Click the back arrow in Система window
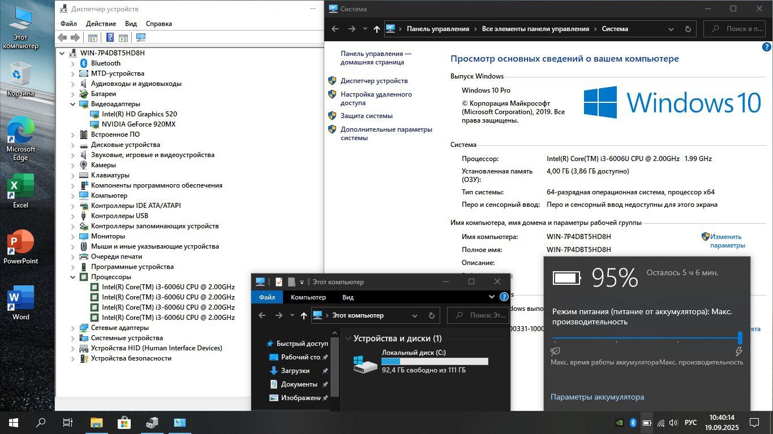773x434 pixels. pyautogui.click(x=335, y=29)
